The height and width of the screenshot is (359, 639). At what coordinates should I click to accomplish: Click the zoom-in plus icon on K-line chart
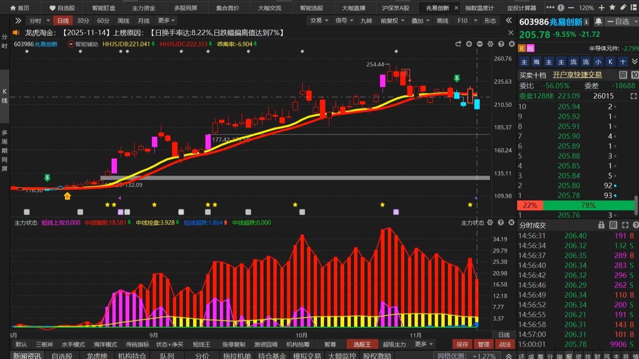point(469,44)
